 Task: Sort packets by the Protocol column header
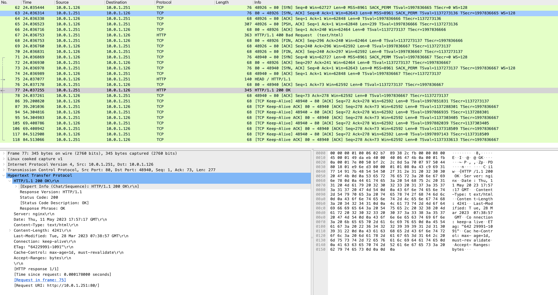[164, 2]
